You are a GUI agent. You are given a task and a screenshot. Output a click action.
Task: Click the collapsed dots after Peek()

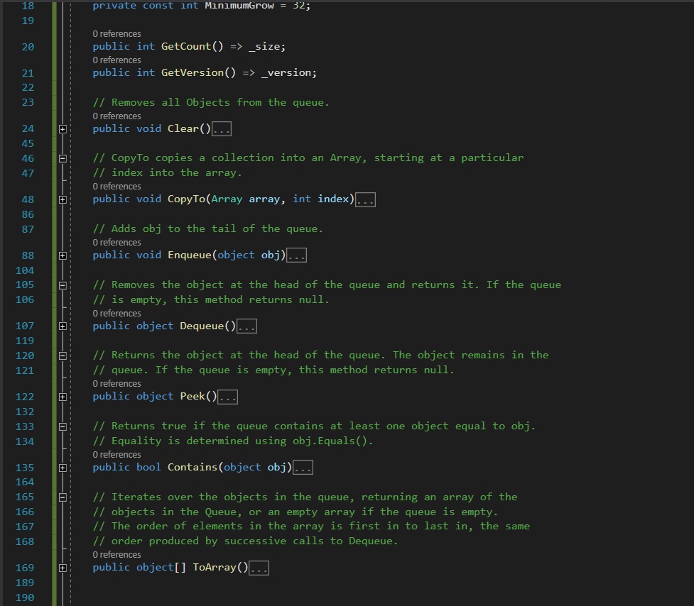(x=228, y=396)
